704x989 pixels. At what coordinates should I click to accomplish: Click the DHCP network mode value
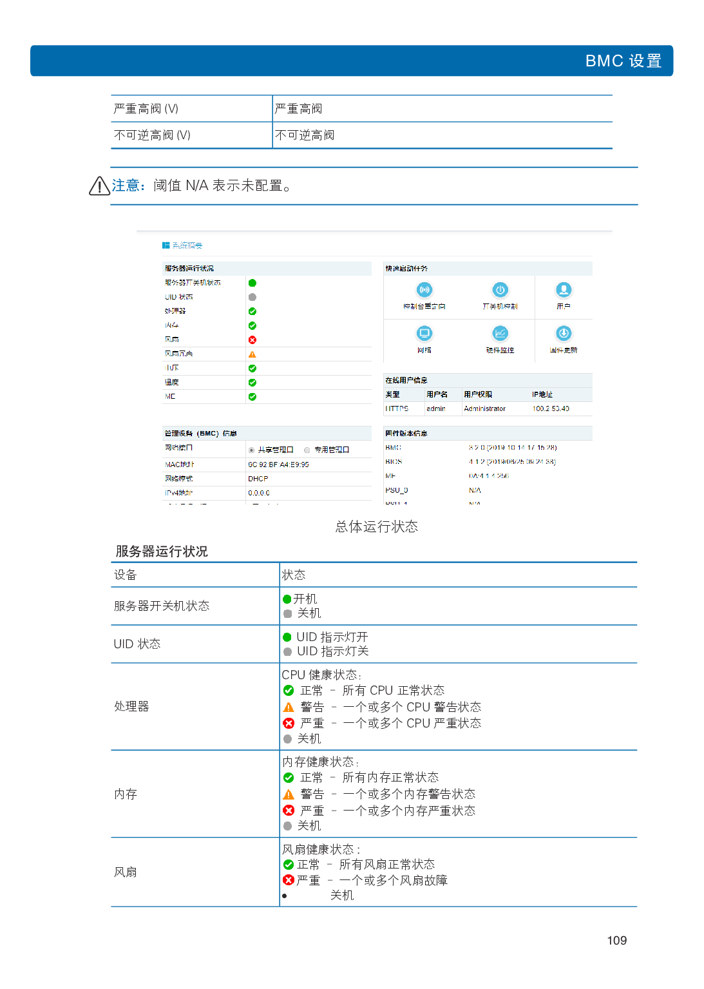coord(258,479)
